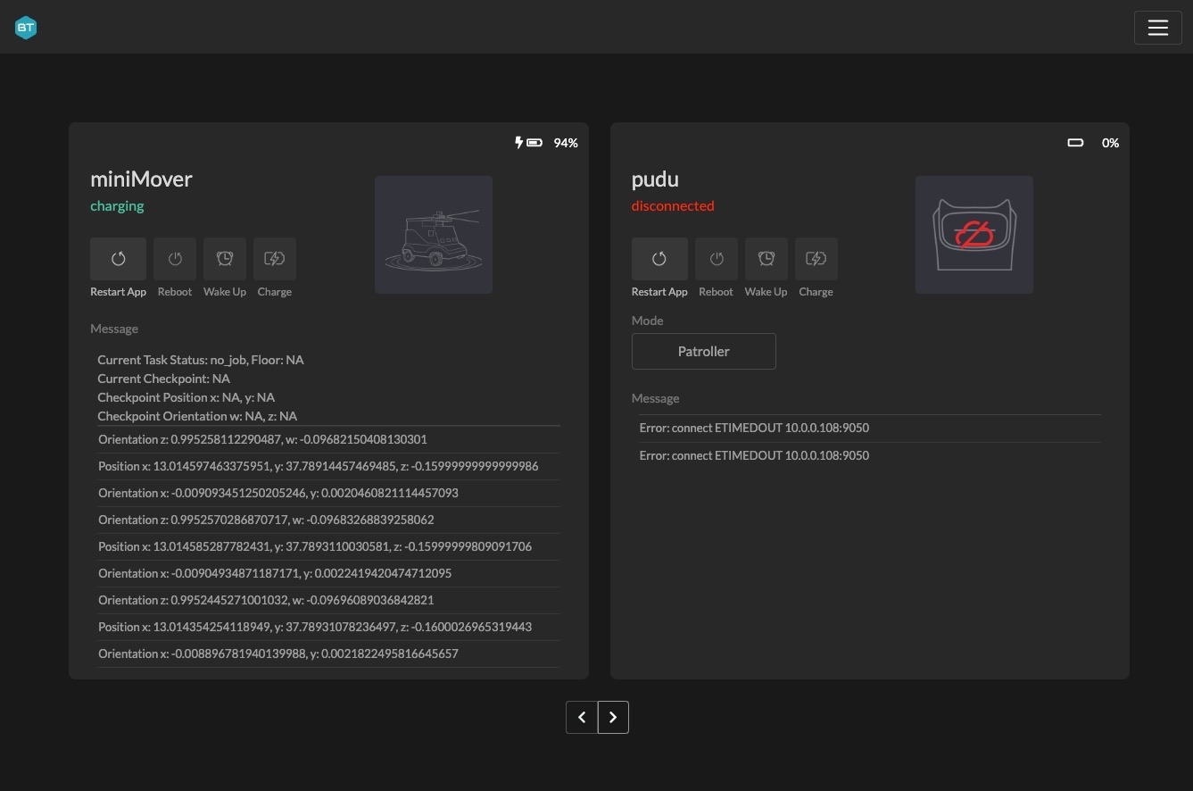
Task: Click the Charge icon on the pudu card
Action: click(x=816, y=259)
